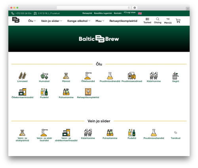The height and width of the screenshot is (168, 198).
Task: Open the Puhastamine cleaning icon under Õlu
Action: pos(66,92)
